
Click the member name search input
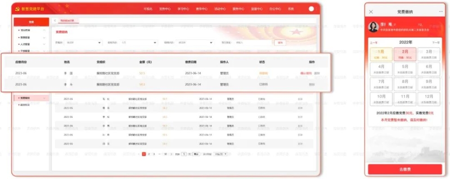(253, 42)
